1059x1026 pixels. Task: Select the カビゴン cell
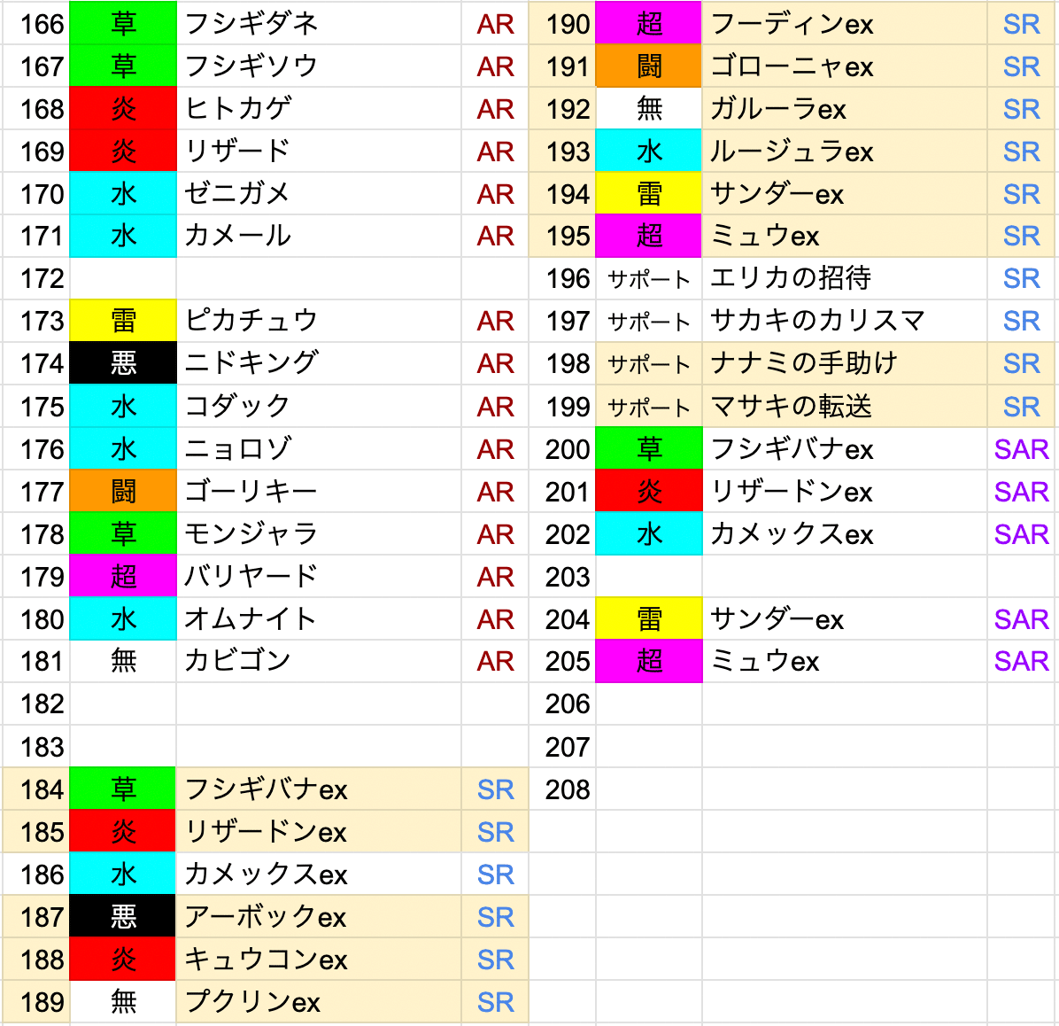[x=319, y=661]
